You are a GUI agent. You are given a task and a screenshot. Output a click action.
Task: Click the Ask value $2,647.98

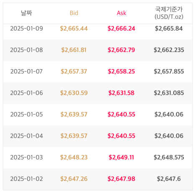coord(121,179)
